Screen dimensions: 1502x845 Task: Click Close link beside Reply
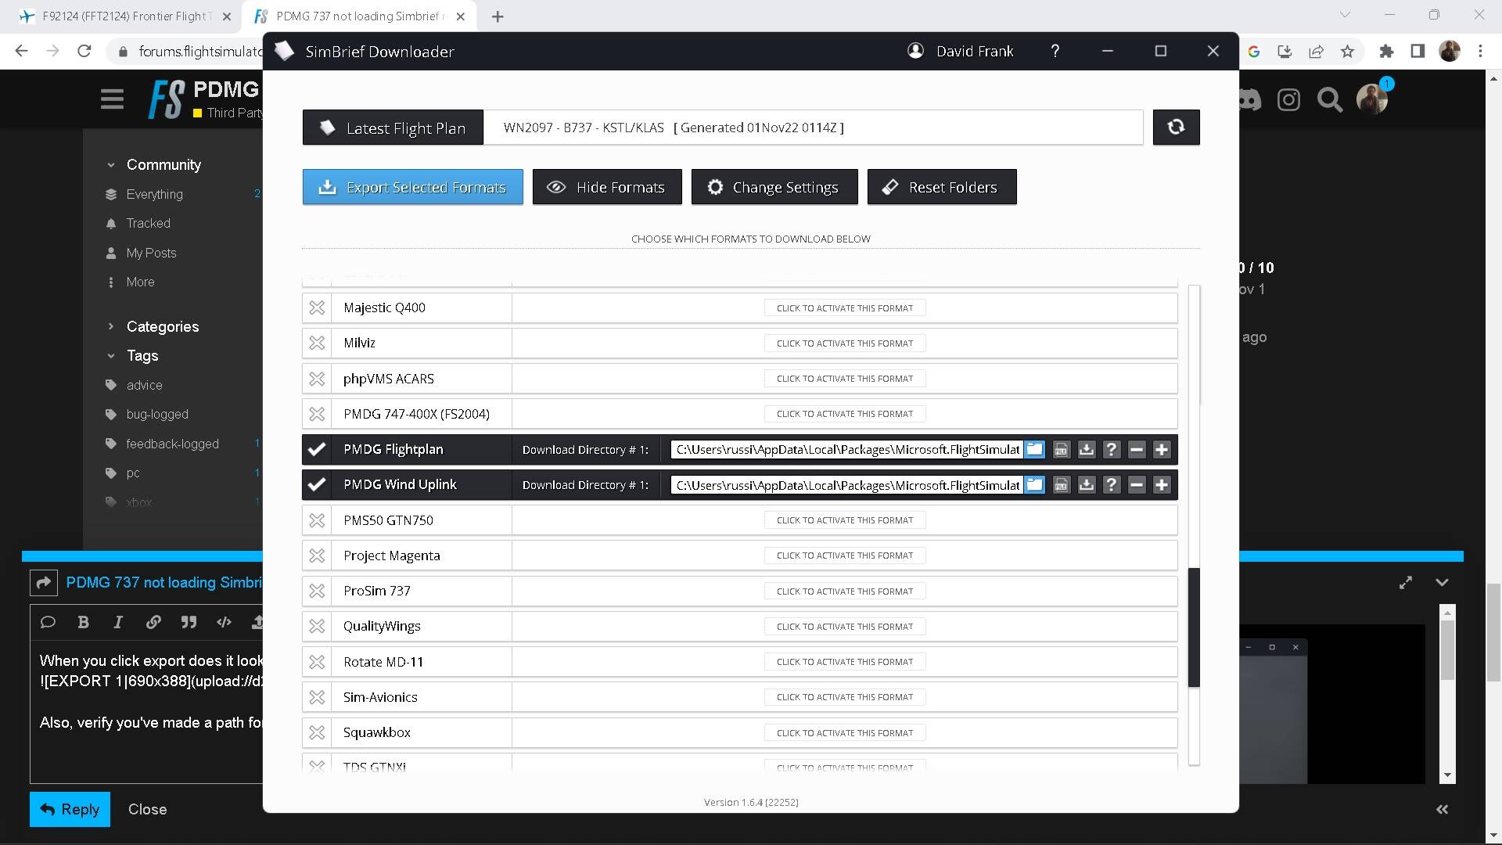pyautogui.click(x=147, y=809)
